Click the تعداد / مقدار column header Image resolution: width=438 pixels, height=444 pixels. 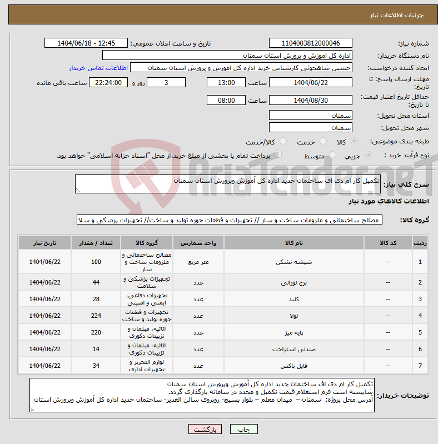tap(96, 243)
